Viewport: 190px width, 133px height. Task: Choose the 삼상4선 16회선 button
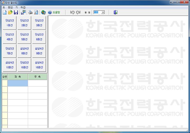point(39,65)
